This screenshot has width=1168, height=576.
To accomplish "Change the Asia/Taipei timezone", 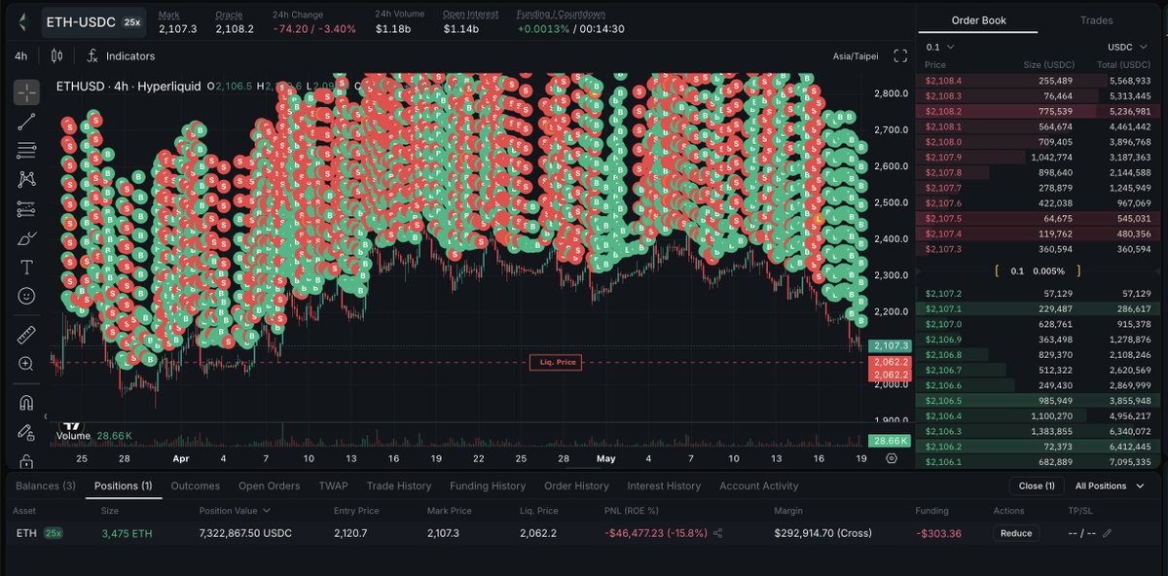I will click(856, 56).
